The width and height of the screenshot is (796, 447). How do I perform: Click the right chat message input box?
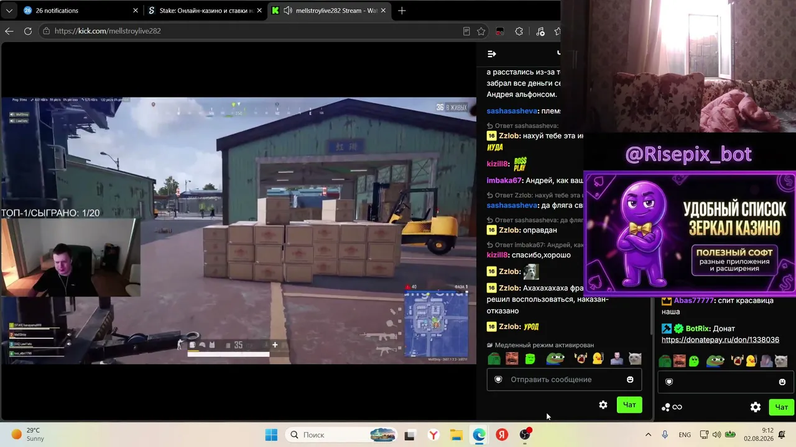point(726,382)
